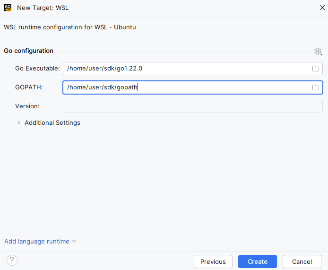328x270 pixels.
Task: Click into the GOPATH text field
Action: point(187,87)
